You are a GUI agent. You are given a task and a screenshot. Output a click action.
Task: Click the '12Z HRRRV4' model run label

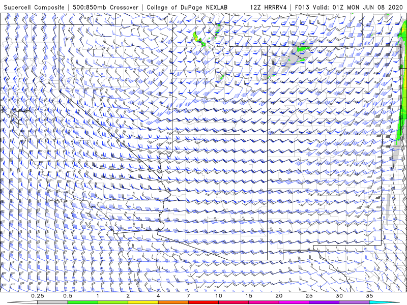click(x=269, y=7)
